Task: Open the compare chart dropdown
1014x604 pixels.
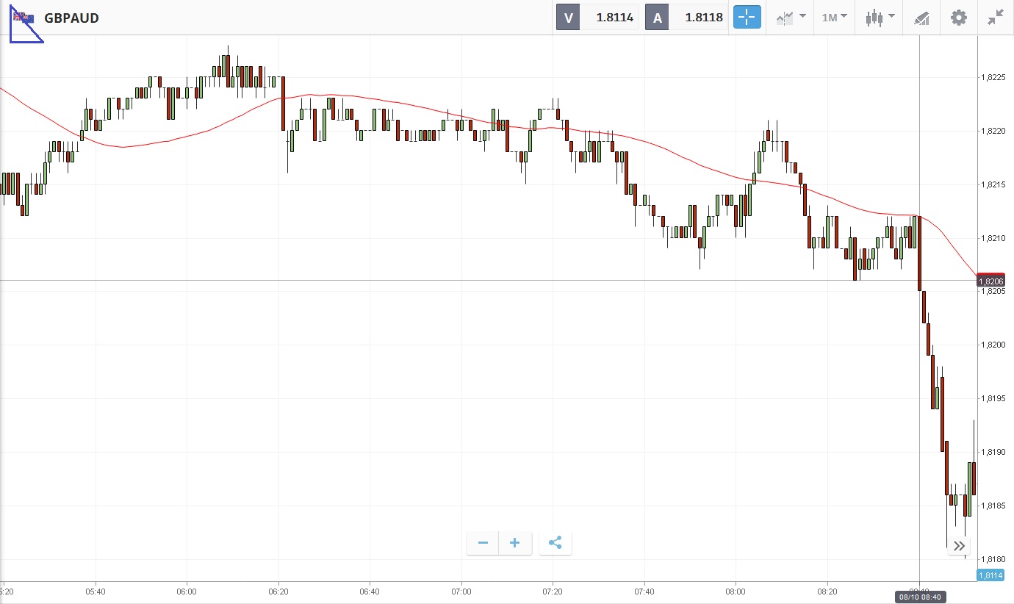Action: tap(790, 18)
